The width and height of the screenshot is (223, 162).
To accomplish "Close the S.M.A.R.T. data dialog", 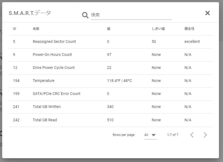I will pos(207,13).
